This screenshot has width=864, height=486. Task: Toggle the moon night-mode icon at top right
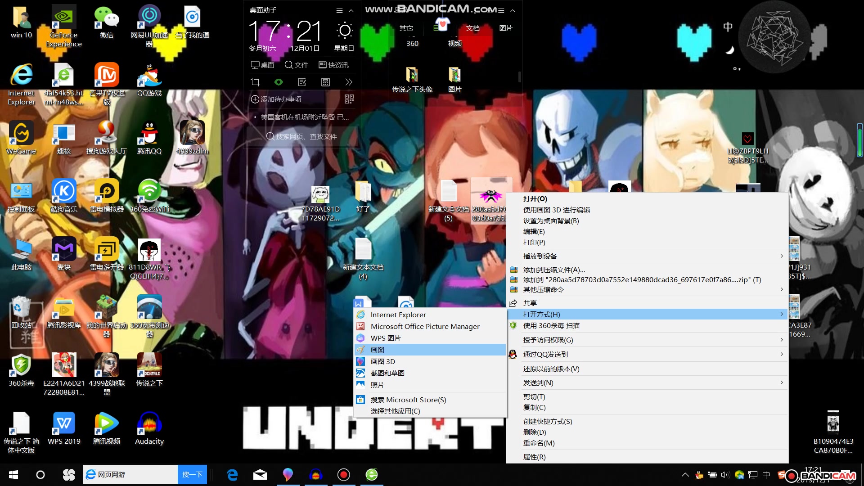(729, 50)
